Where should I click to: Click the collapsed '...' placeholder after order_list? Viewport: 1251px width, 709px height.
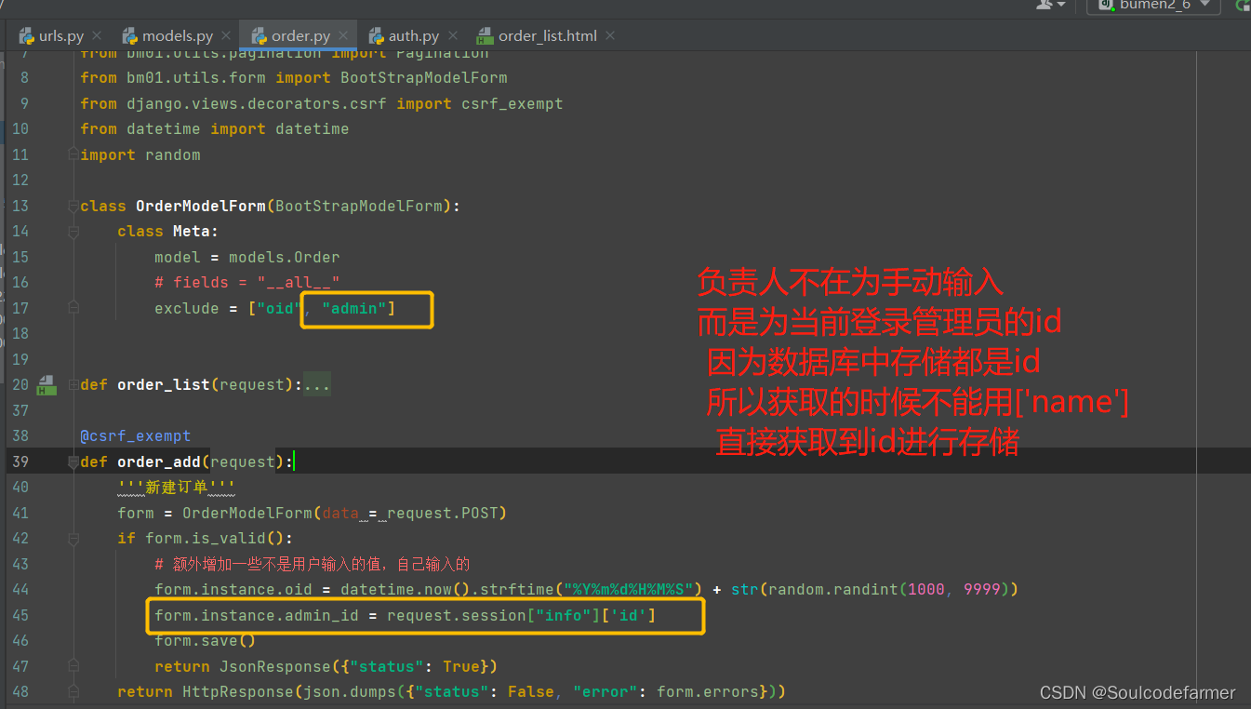317,385
